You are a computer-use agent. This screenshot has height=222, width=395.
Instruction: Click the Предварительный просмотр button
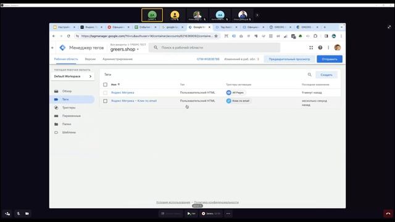point(289,59)
